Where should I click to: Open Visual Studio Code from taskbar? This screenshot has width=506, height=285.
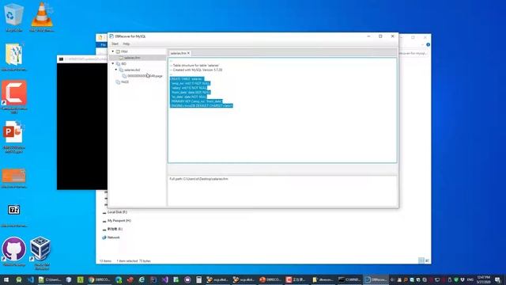tap(31, 279)
